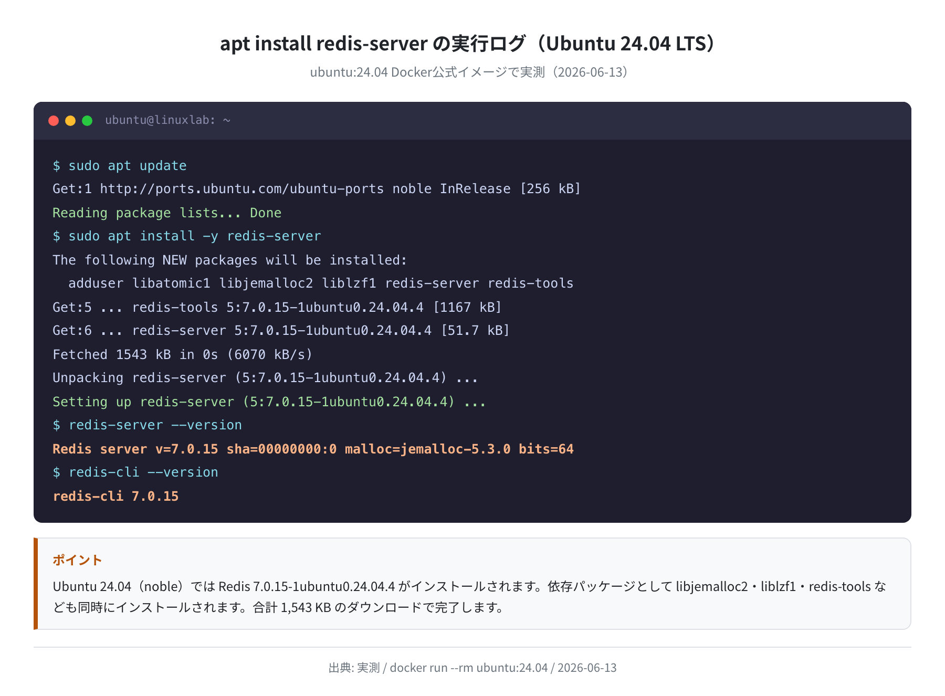
Task: Click the "$ sudo apt update" command line
Action: point(120,166)
